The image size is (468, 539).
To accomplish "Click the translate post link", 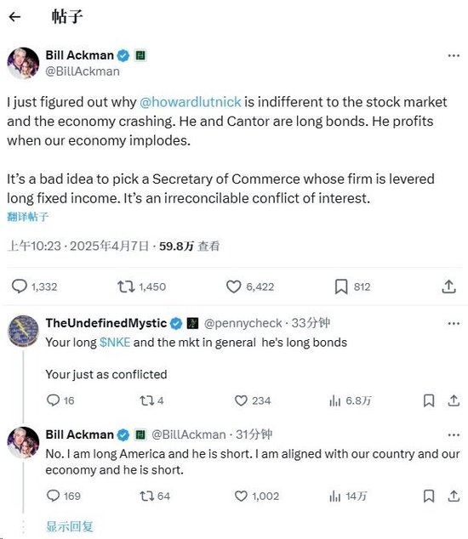I will tap(27, 217).
